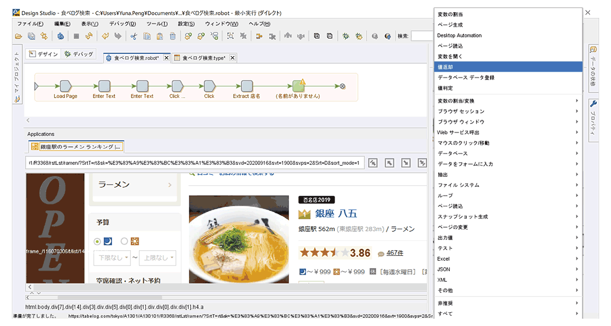611x326 pixels.
Task: Open the ヘルプ(H) menu
Action: click(x=260, y=24)
